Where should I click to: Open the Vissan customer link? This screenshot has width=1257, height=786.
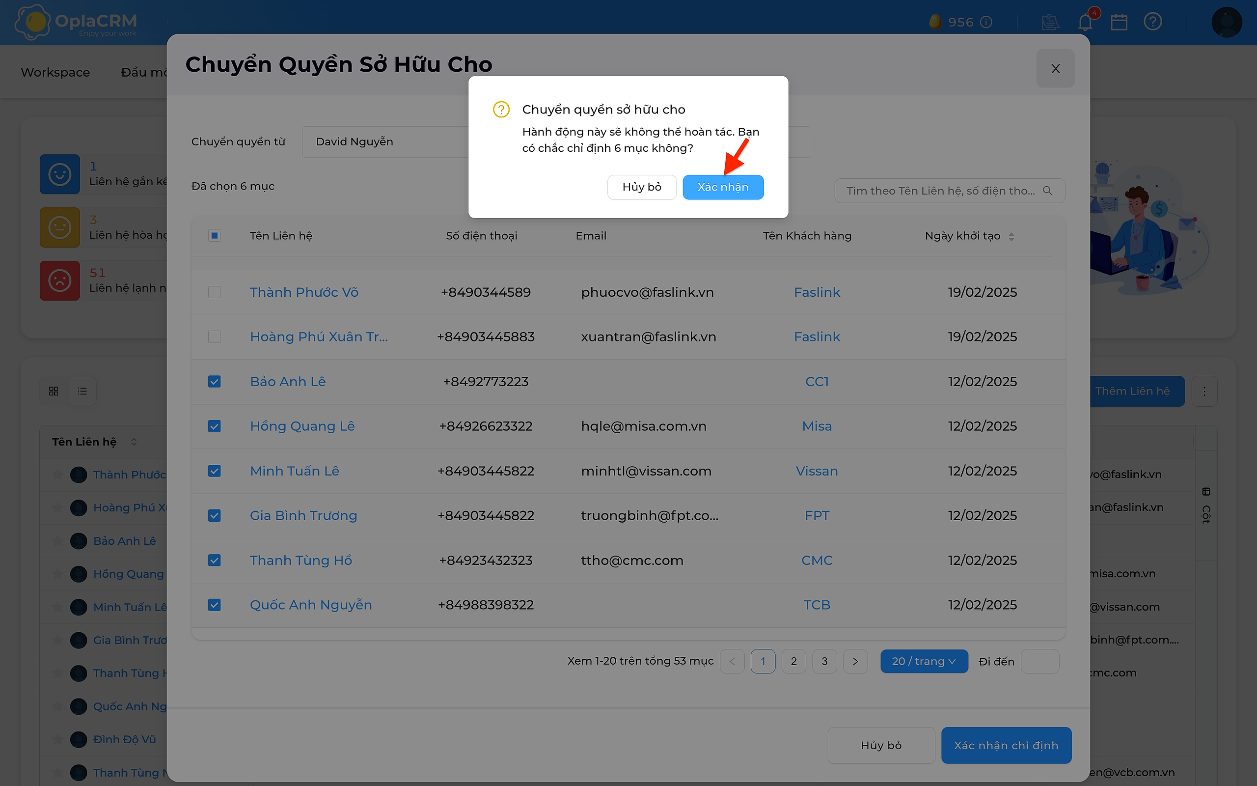[x=817, y=471]
